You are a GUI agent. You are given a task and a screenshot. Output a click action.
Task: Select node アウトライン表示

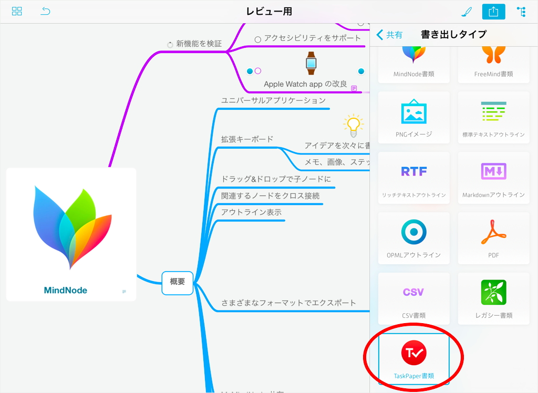tap(251, 212)
